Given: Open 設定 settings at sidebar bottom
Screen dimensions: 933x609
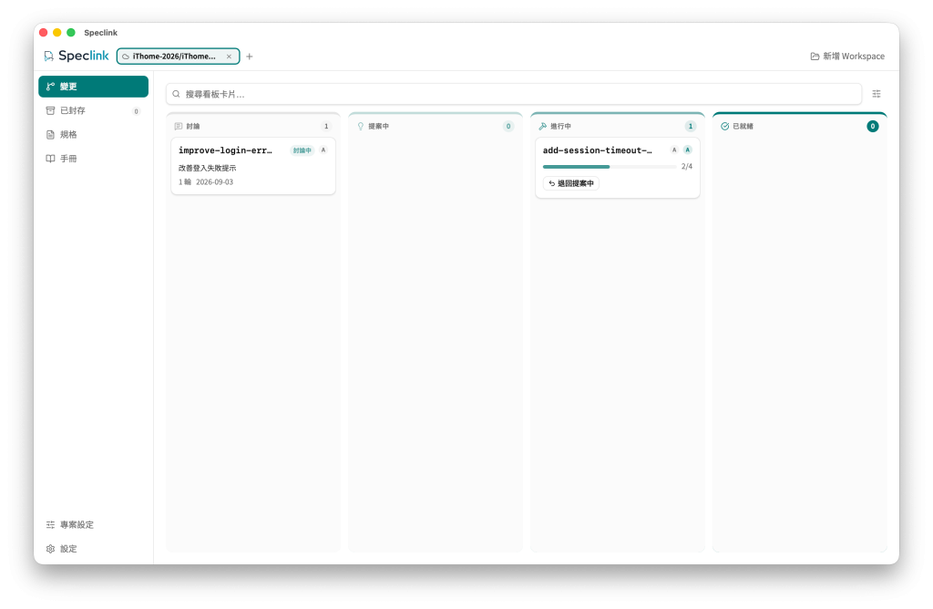Looking at the screenshot, I should 94,548.
